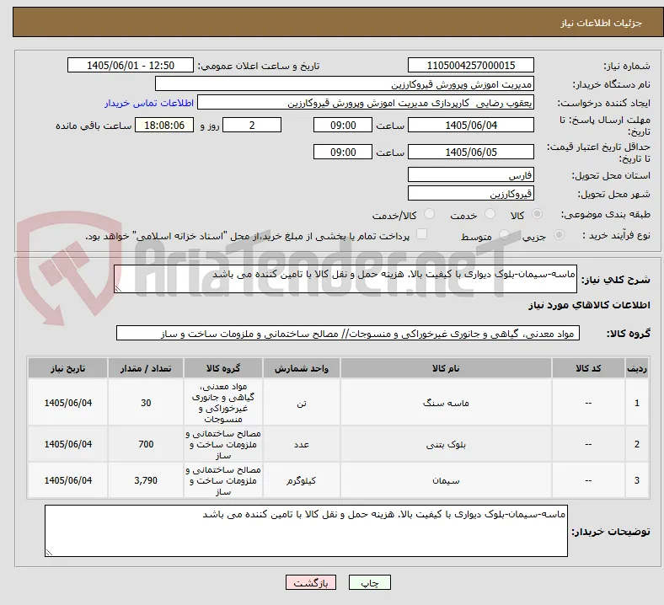Click the کد کالا column header

(588, 368)
